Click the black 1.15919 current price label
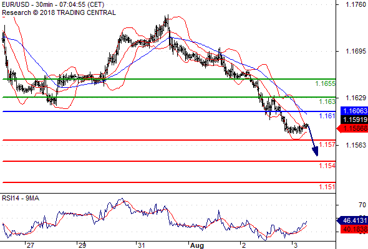 coord(354,120)
